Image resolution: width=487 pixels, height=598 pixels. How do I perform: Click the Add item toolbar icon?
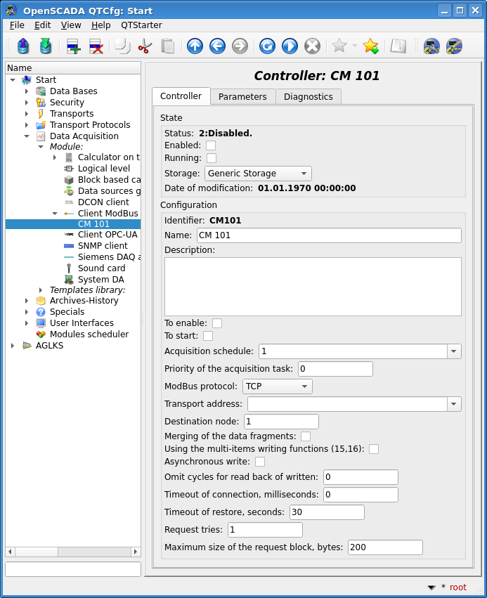tap(73, 46)
